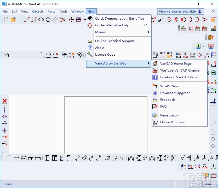Close the Help menu

(x=91, y=11)
